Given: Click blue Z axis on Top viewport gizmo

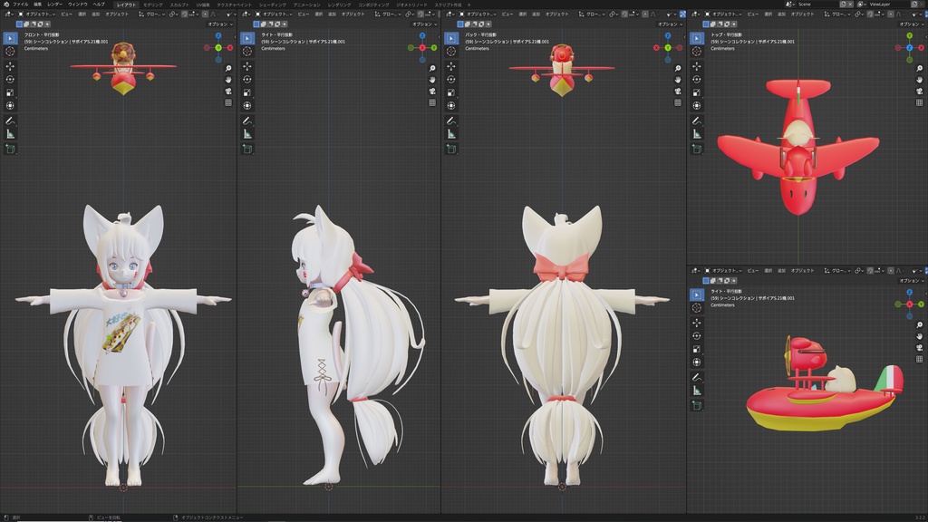Looking at the screenshot, I should (x=910, y=47).
